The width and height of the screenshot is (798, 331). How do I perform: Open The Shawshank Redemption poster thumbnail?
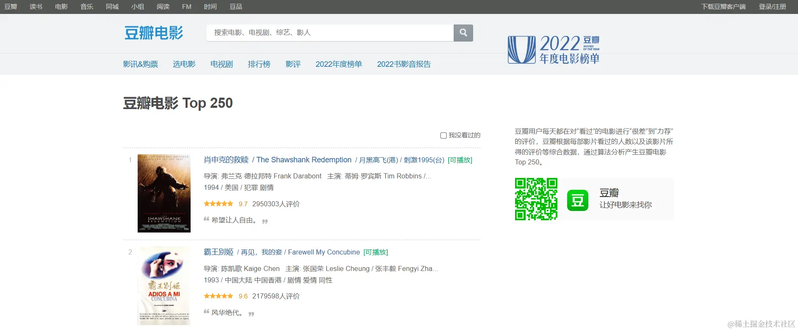tap(164, 194)
